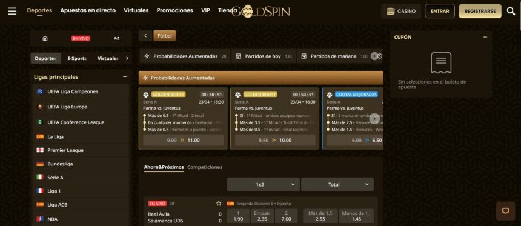Click the lightning icon in Probabilidades Aumentadas header
The width and height of the screenshot is (521, 226).
point(145,78)
